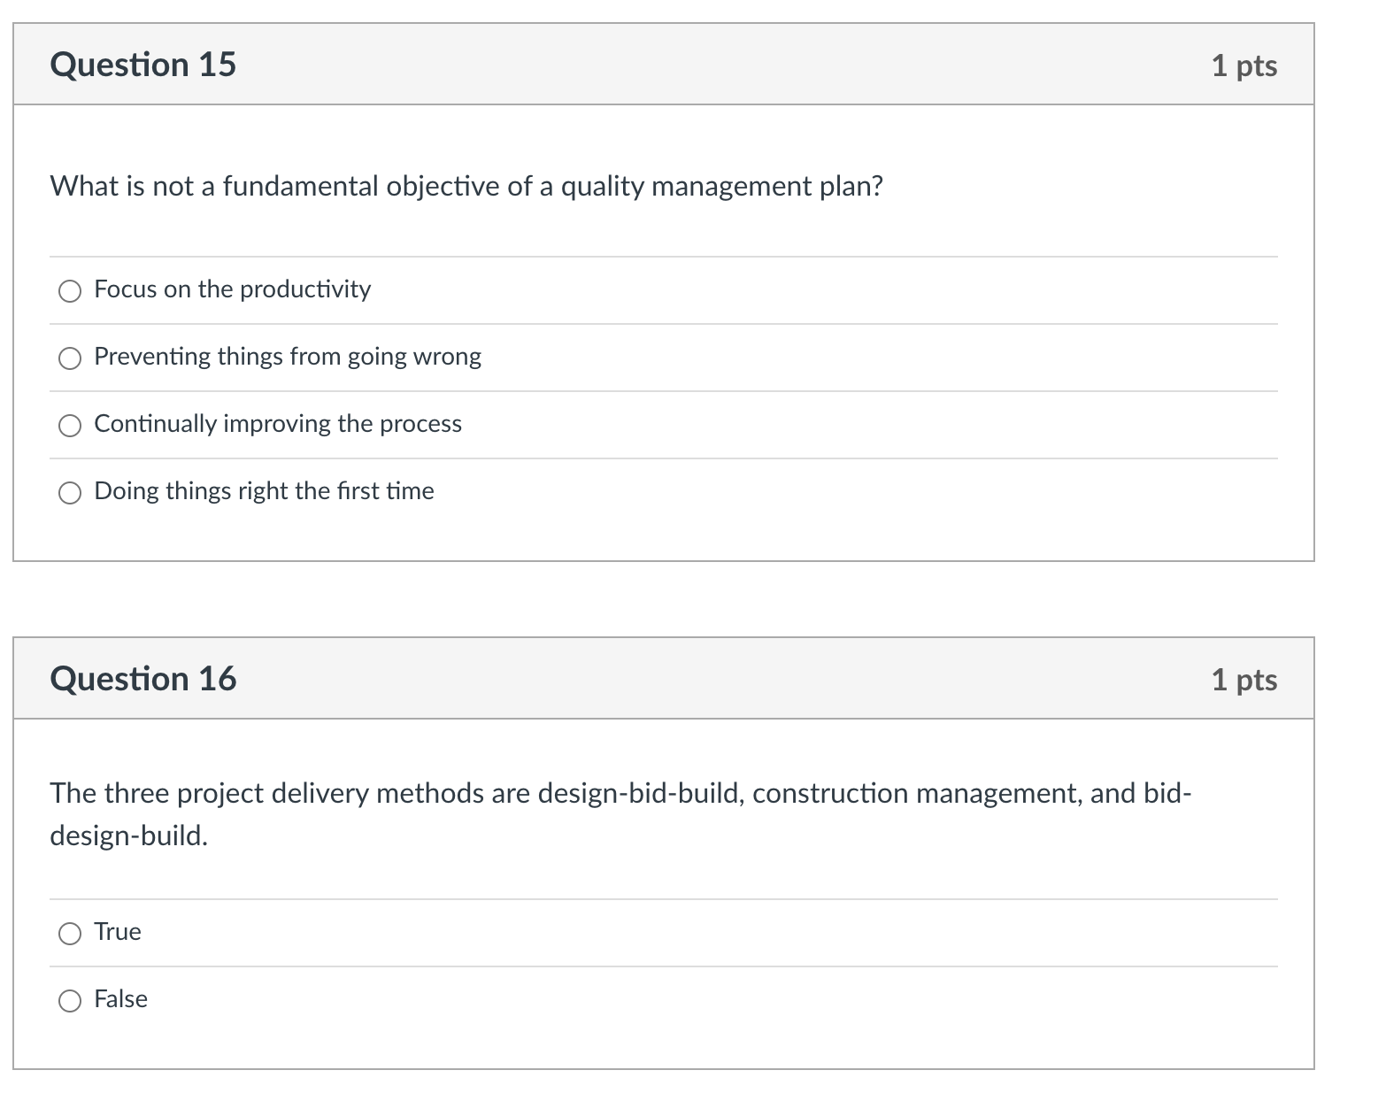Screen dimensions: 1386x1101
Task: Click the '1 pts' label of Question 16
Action: pos(1244,680)
